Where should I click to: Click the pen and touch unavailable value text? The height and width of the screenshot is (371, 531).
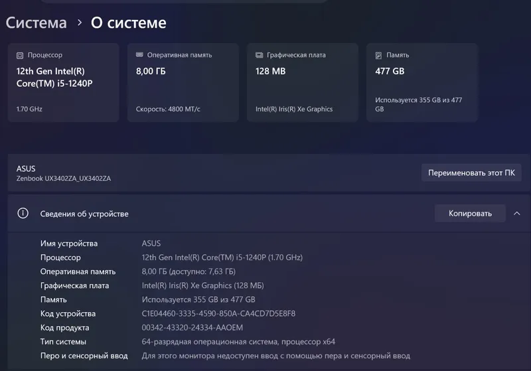275,356
